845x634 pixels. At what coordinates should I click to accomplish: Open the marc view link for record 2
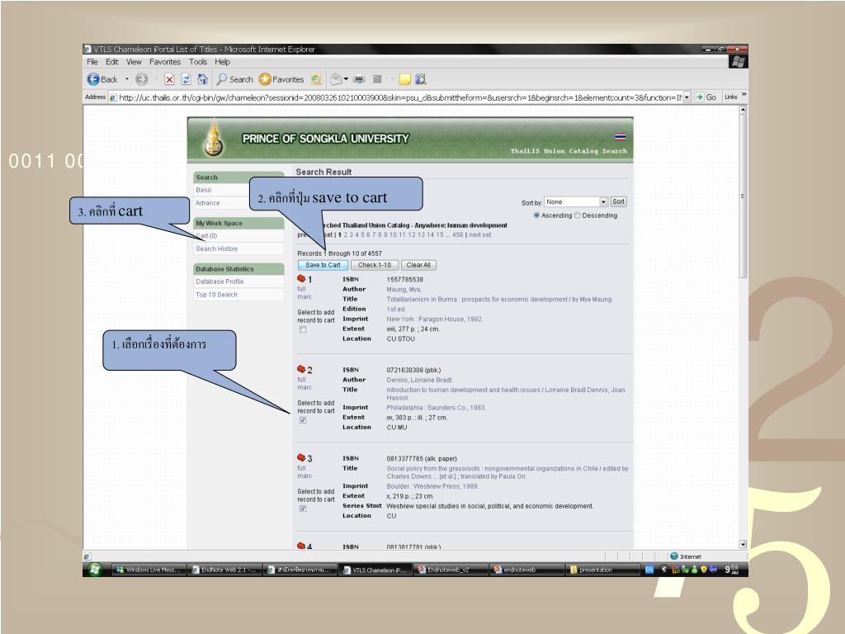[x=304, y=388]
